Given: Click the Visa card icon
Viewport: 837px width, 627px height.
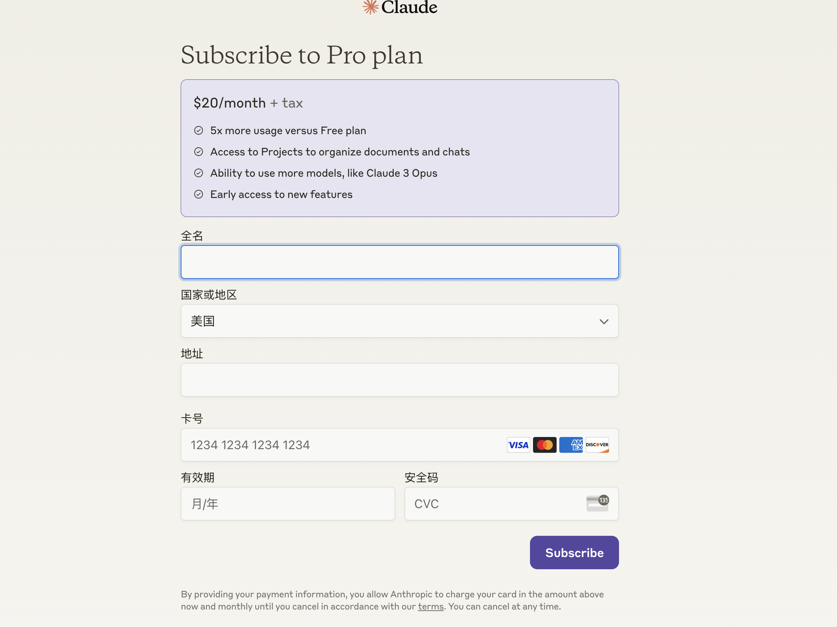Looking at the screenshot, I should click(518, 445).
